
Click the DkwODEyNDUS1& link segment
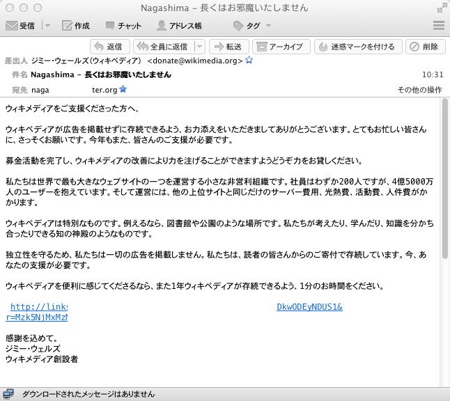pos(309,307)
